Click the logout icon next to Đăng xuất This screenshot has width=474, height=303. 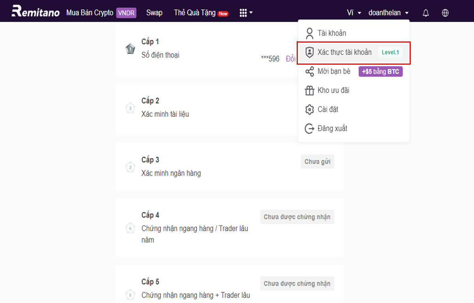click(x=310, y=128)
